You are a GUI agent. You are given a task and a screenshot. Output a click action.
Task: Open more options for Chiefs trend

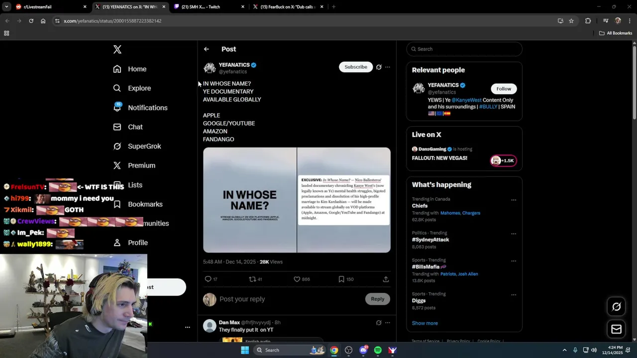(514, 200)
